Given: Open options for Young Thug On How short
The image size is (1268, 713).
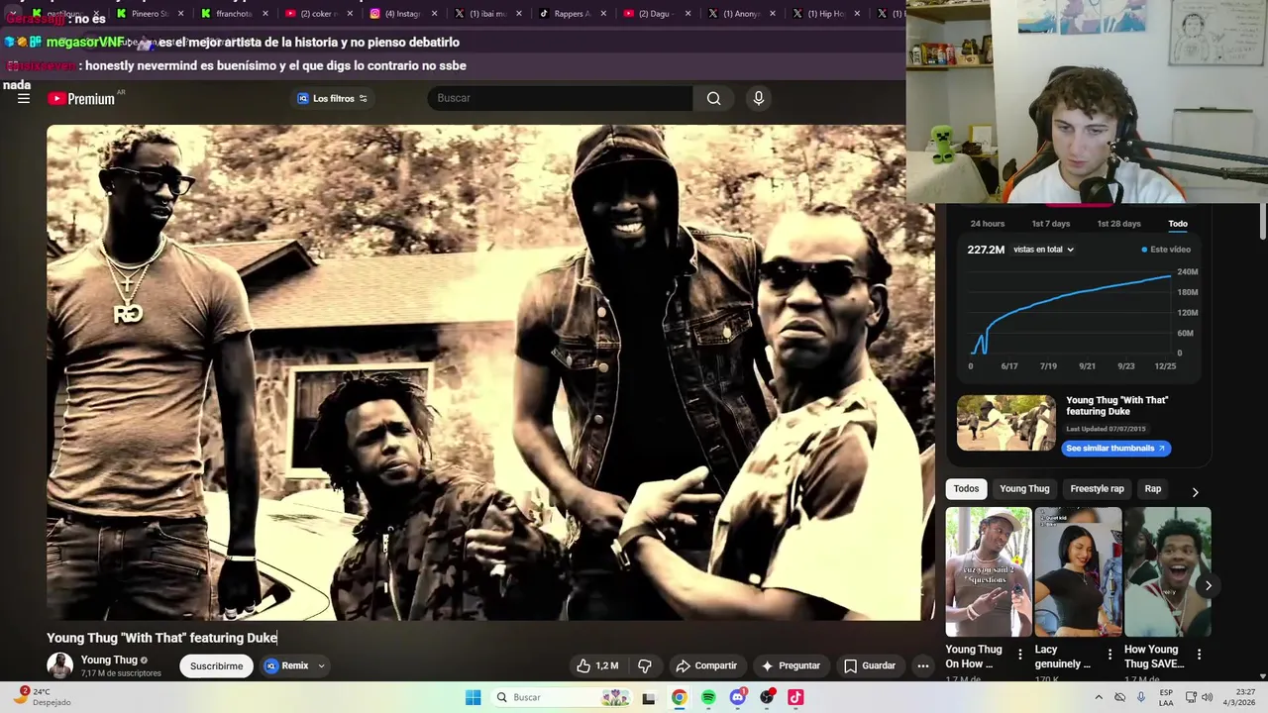Looking at the screenshot, I should pos(1020,655).
